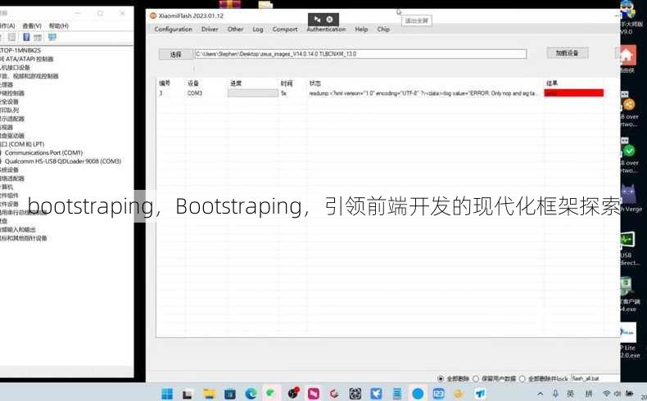Click the window-shaped icon left of the monitor icon
Image resolution: width=647 pixels, height=401 pixels.
[x=38, y=38]
